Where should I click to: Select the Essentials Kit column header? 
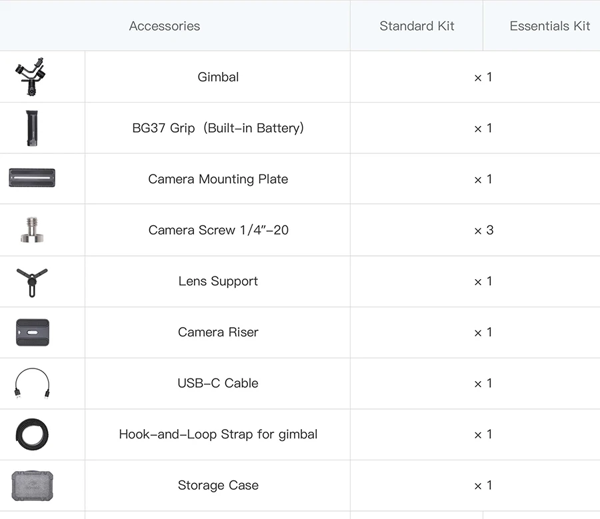(x=550, y=25)
